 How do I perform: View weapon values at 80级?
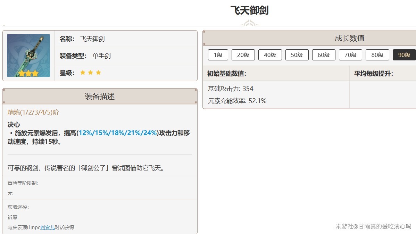pos(377,55)
